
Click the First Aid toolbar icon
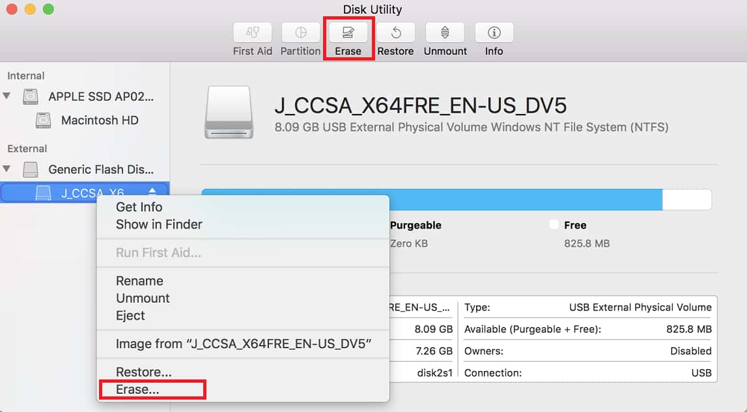click(253, 33)
